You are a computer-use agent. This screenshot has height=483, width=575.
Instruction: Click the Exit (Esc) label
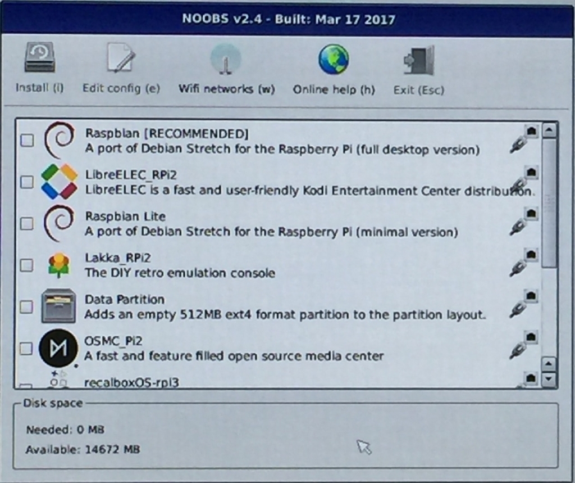click(419, 91)
